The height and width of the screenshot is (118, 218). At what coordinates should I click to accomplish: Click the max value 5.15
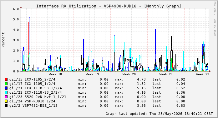(141, 88)
